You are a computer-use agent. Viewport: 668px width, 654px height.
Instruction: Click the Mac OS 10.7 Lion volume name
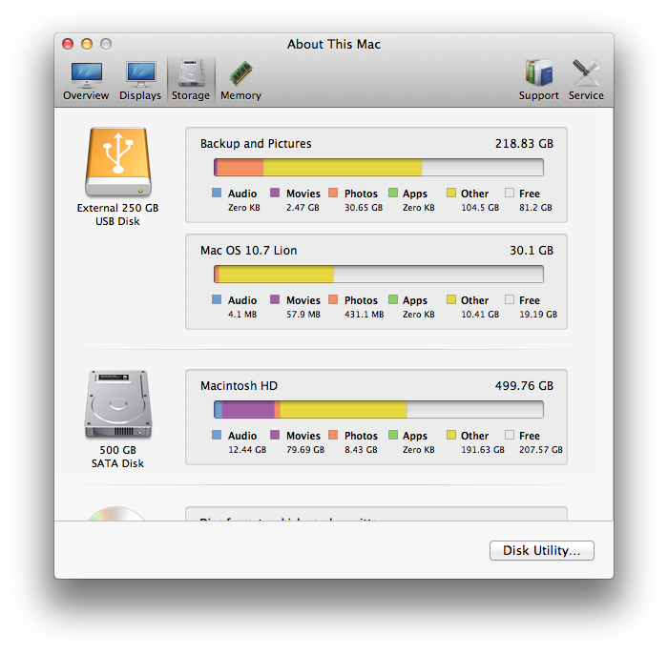pos(249,251)
